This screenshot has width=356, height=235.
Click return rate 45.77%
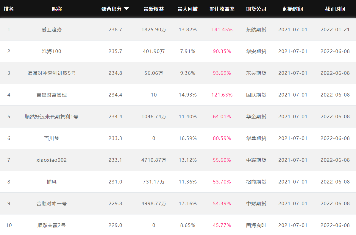click(222, 225)
